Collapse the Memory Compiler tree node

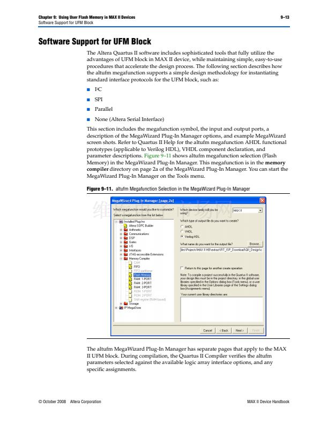(121, 258)
